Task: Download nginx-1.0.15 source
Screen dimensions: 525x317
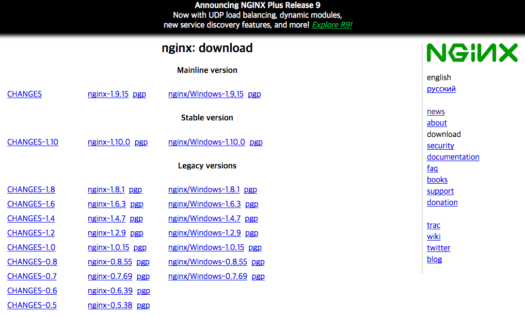Action: tap(108, 247)
